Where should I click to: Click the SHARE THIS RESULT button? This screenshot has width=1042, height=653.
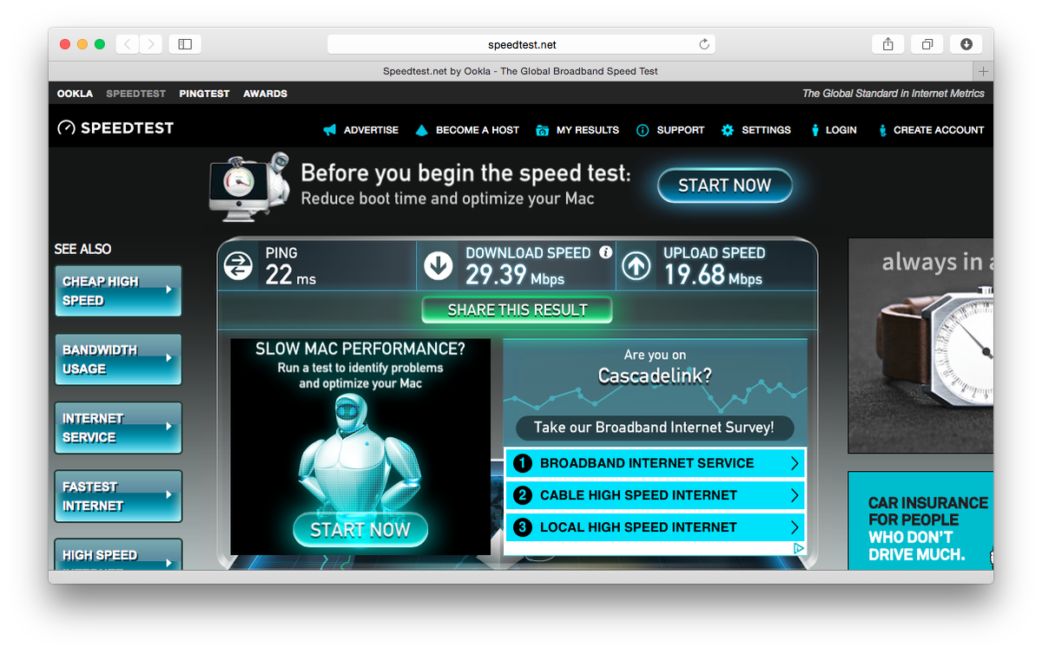[518, 310]
